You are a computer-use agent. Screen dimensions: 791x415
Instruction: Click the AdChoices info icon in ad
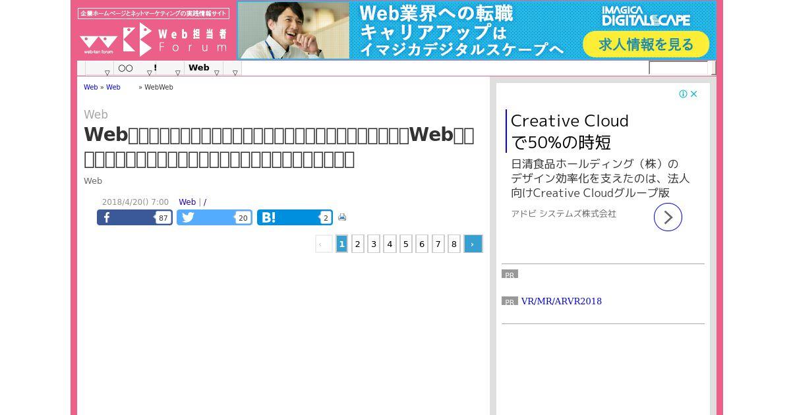[x=684, y=94]
